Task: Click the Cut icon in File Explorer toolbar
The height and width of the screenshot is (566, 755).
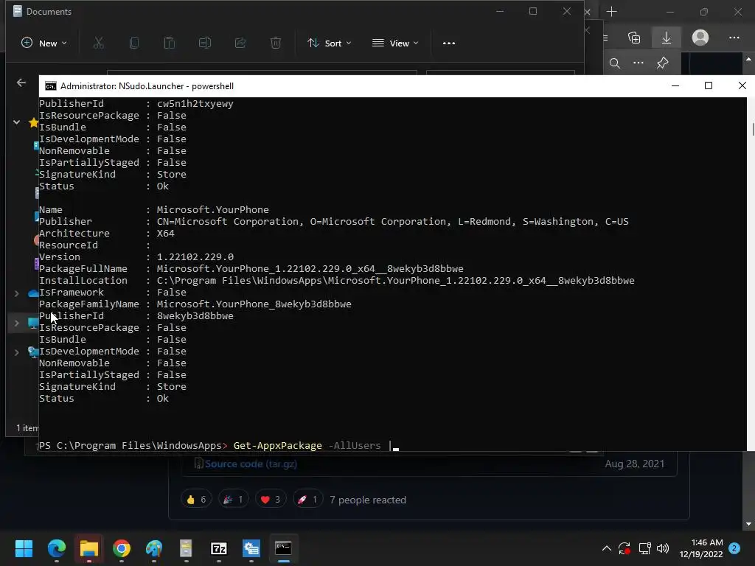Action: [98, 43]
